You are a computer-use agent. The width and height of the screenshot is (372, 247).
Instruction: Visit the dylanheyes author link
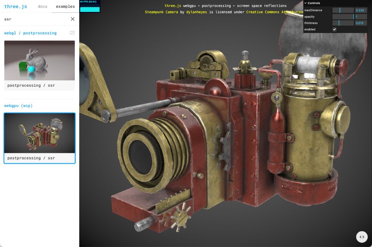click(x=196, y=12)
